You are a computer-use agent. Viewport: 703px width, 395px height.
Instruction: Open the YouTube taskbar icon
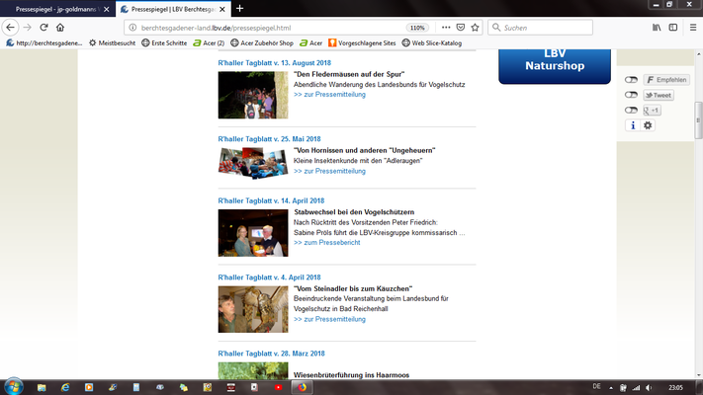(x=279, y=387)
